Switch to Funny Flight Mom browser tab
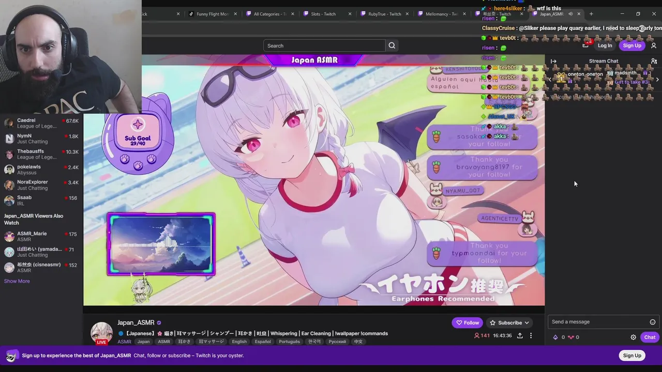 pos(212,14)
